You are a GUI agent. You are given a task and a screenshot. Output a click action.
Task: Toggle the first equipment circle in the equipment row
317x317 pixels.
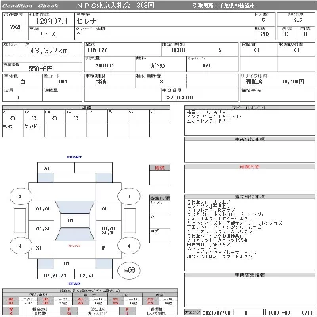pyautogui.click(x=13, y=119)
